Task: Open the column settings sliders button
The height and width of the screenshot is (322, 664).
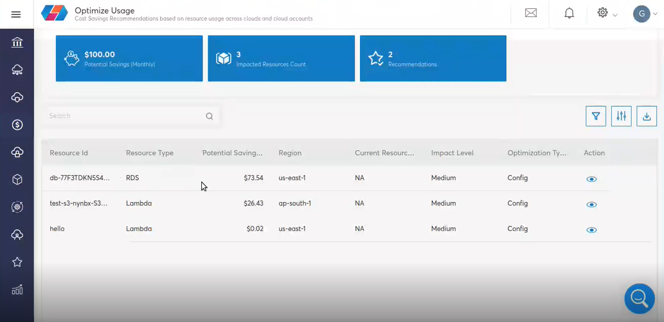Action: [621, 116]
